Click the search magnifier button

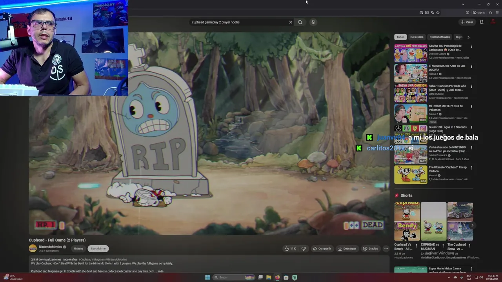300,22
